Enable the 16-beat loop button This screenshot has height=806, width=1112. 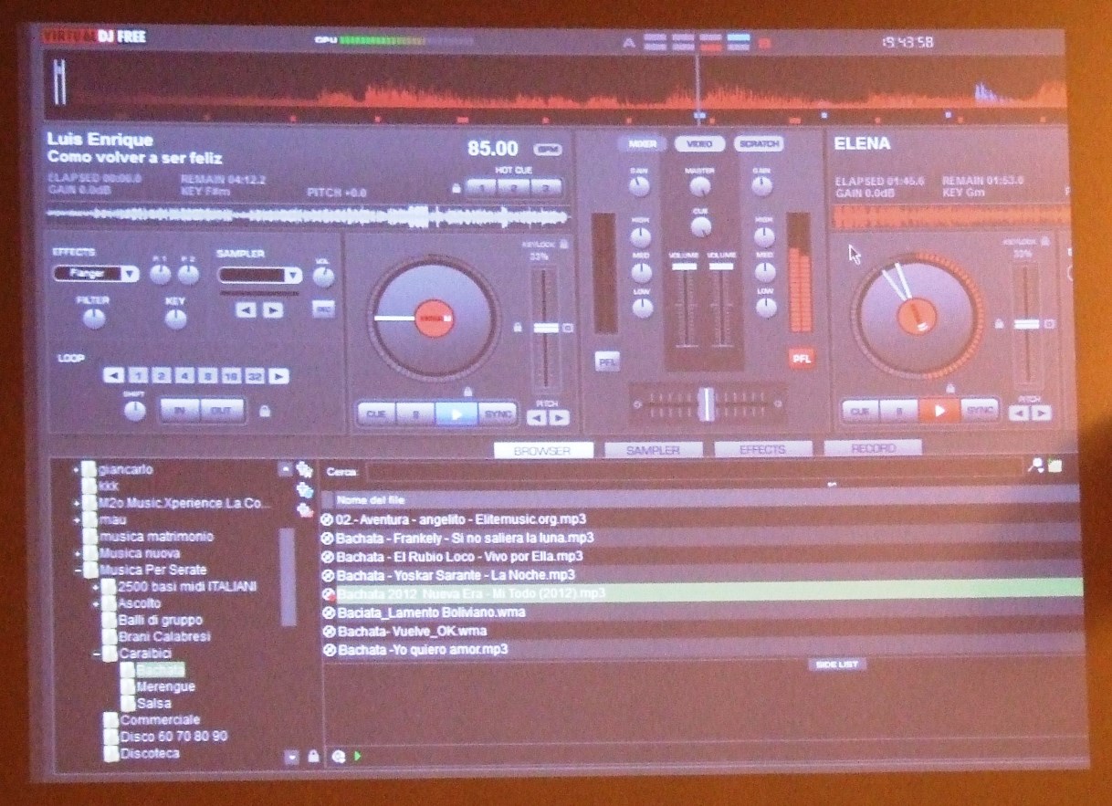231,376
